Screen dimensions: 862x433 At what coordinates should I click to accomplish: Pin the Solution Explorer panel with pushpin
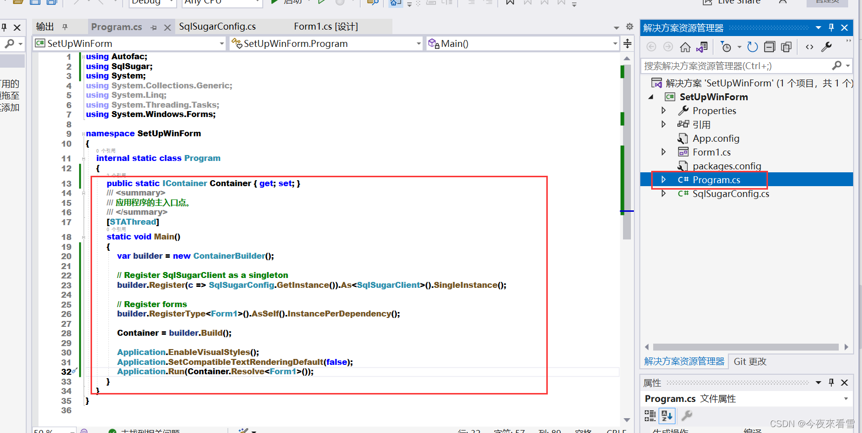click(x=831, y=28)
